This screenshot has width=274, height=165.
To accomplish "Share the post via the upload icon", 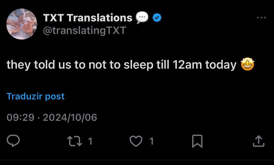I will pyautogui.click(x=258, y=141).
